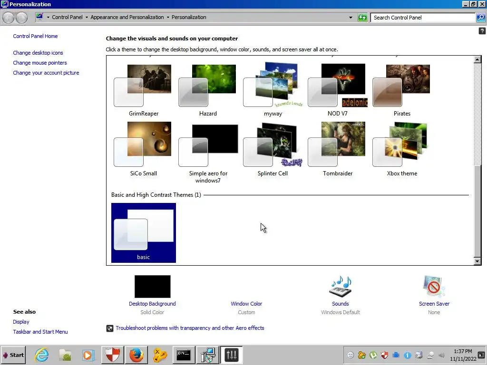Open Screen Saver icon

[434, 287]
